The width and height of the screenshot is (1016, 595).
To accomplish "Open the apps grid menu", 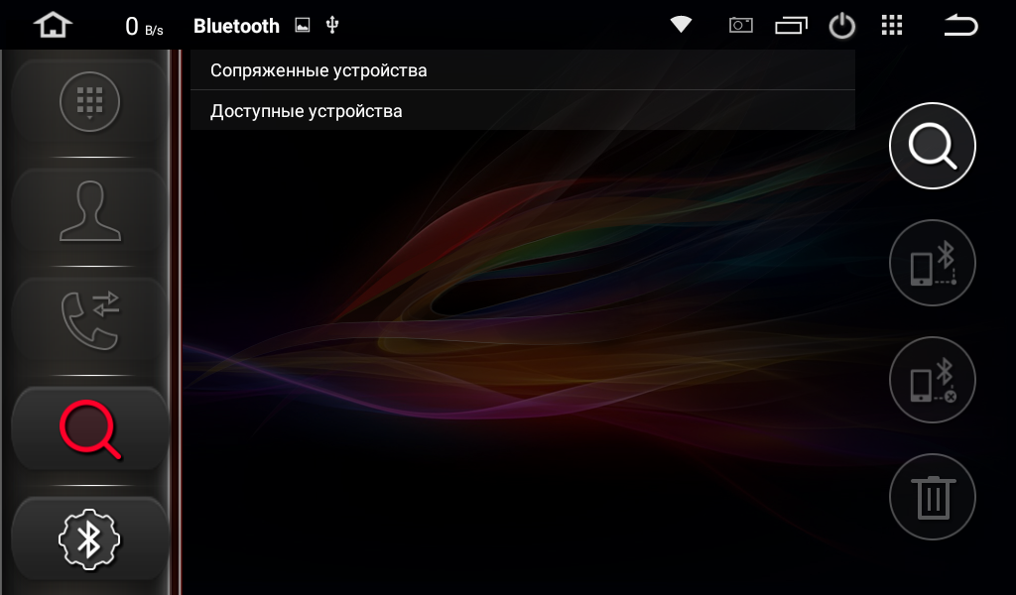I will (x=892, y=26).
